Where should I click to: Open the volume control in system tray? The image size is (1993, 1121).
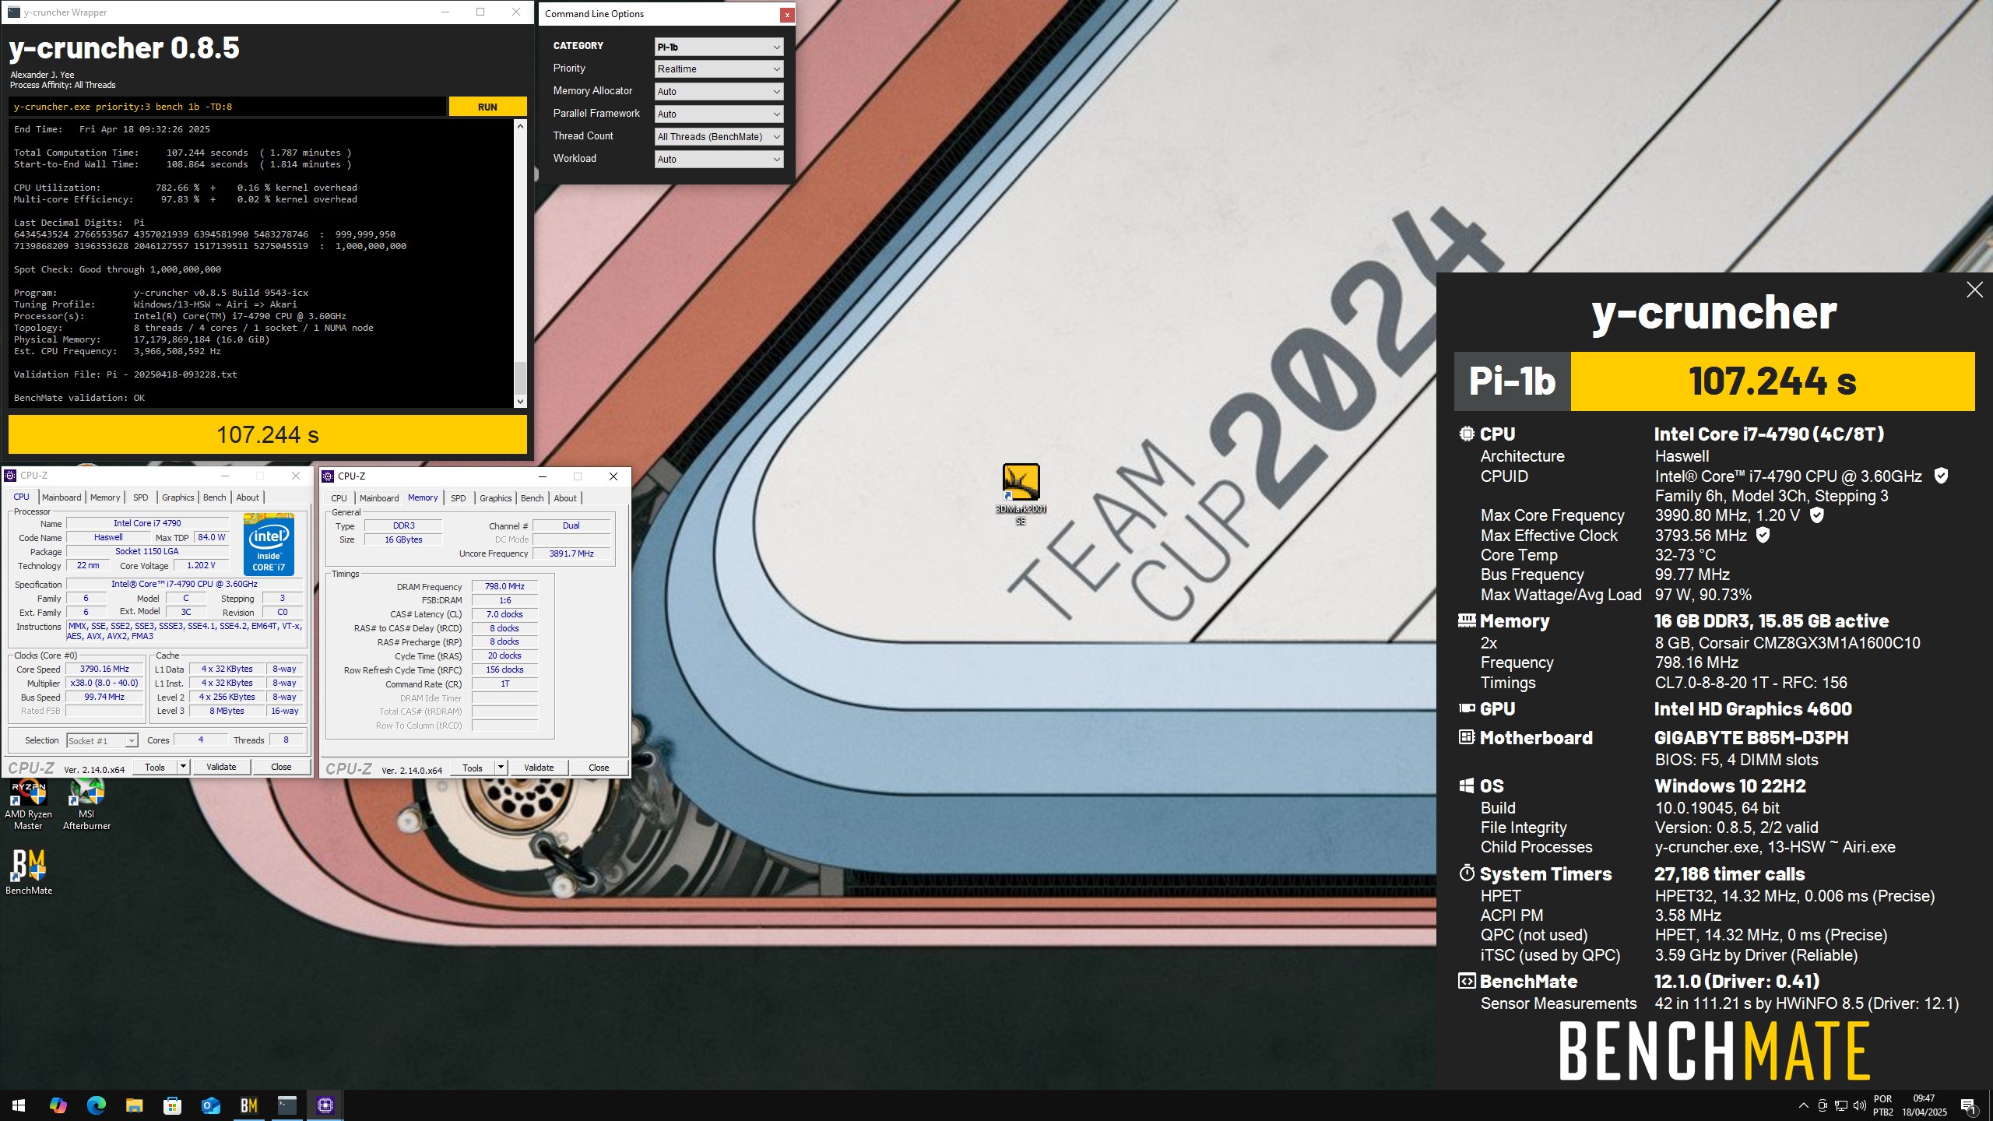pyautogui.click(x=1860, y=1105)
